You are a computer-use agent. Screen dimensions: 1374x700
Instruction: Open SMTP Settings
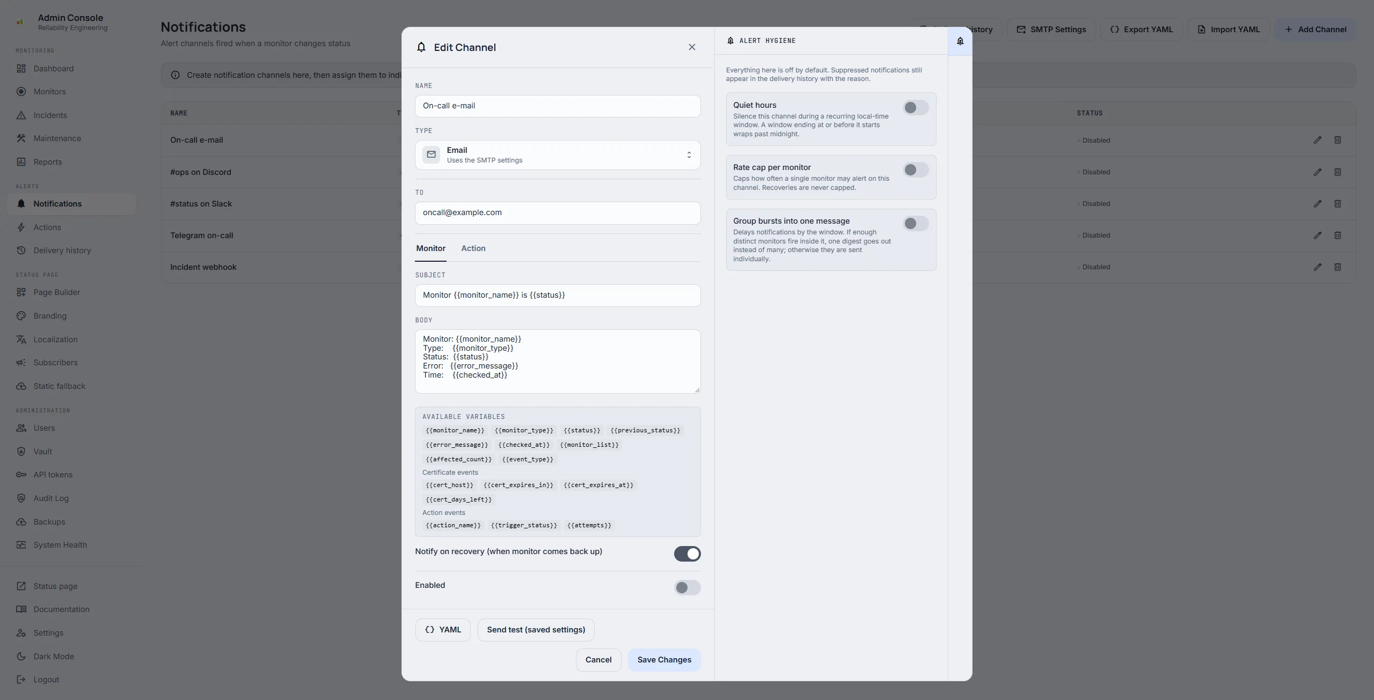pos(1051,30)
